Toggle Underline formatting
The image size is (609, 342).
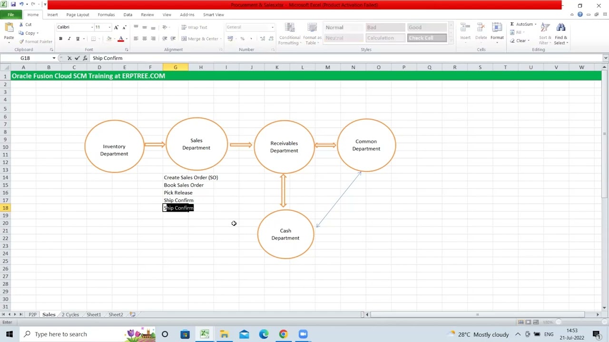78,38
